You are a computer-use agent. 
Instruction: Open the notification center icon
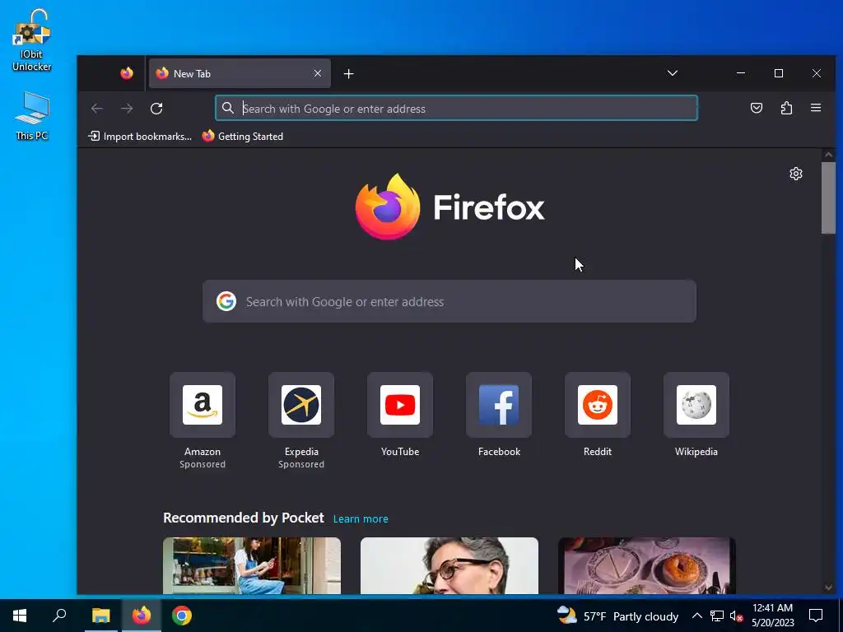pyautogui.click(x=816, y=616)
